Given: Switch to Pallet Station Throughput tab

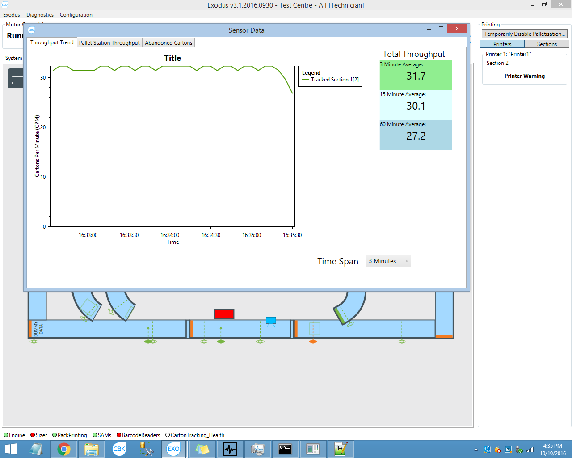Looking at the screenshot, I should 109,43.
